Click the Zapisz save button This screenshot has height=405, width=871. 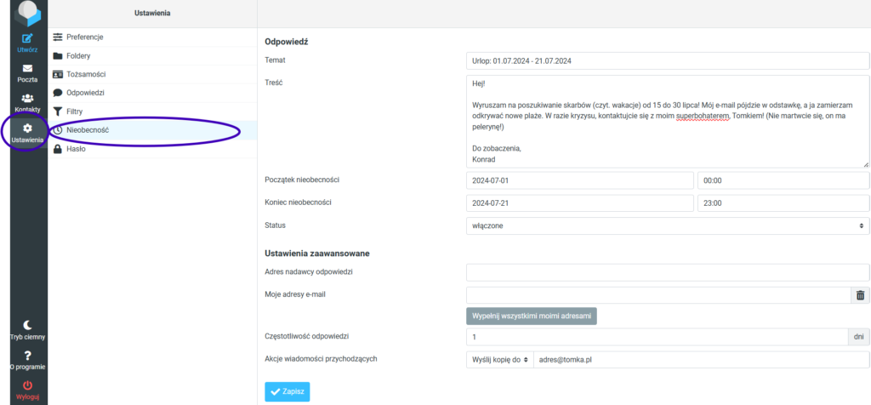point(287,391)
